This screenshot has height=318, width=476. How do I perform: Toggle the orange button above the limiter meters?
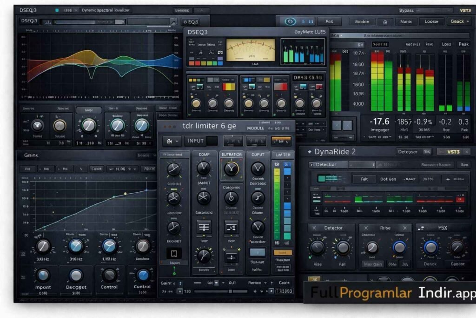[x=281, y=141]
